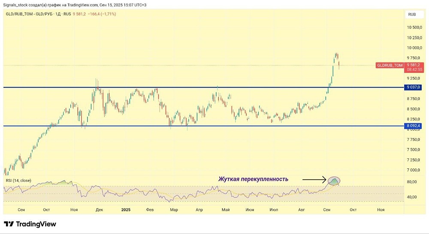
Task: Click the Дек label on the time axis
Action: [100, 210]
